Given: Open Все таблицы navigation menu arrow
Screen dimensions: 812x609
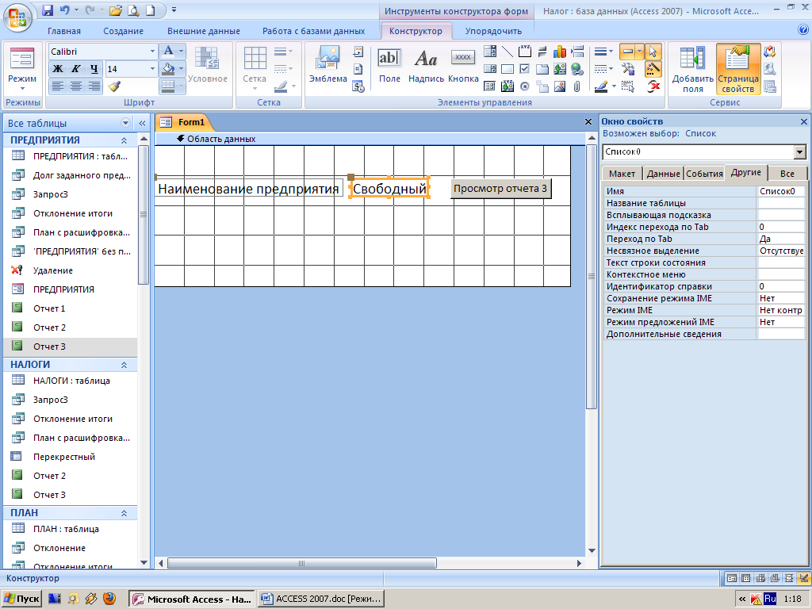Looking at the screenshot, I should (125, 123).
